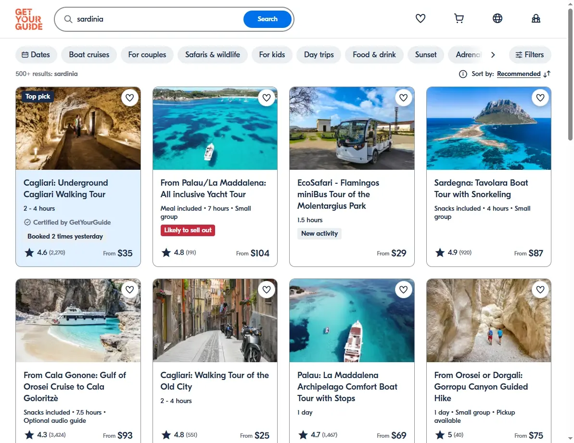Click the blue Search button
Screen dimensions: 574x443
click(267, 19)
